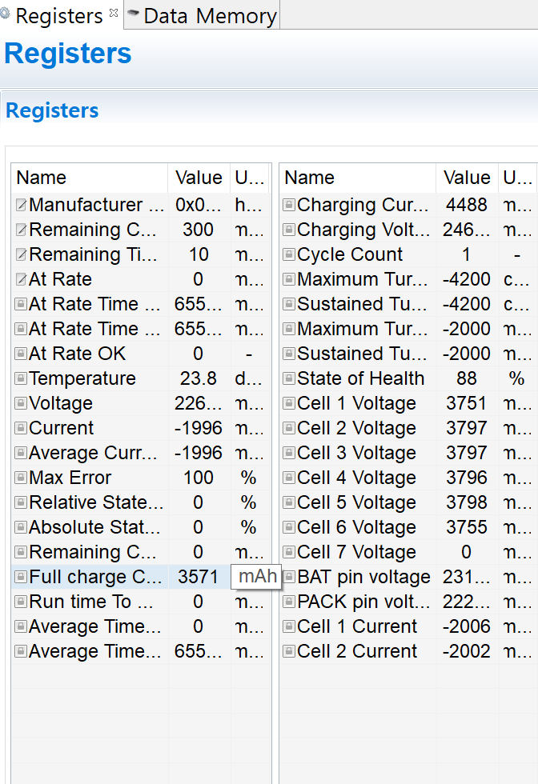Click lock icon beside Cell 4 Voltage
The height and width of the screenshot is (784, 538).
(x=289, y=478)
